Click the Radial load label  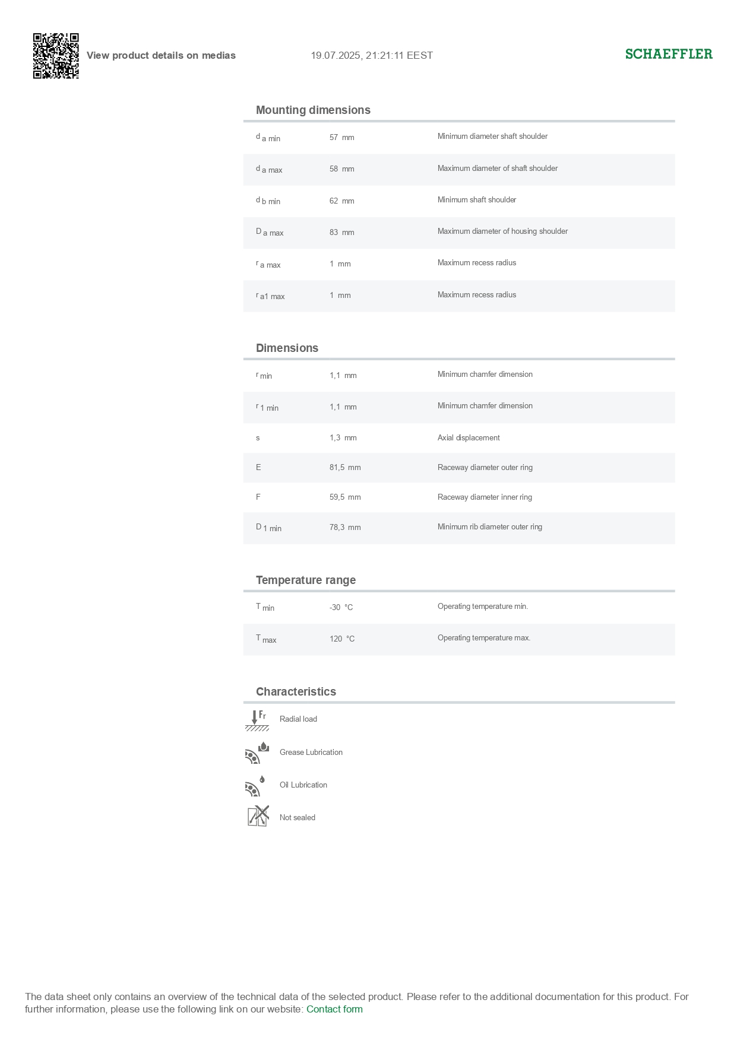[x=298, y=719]
